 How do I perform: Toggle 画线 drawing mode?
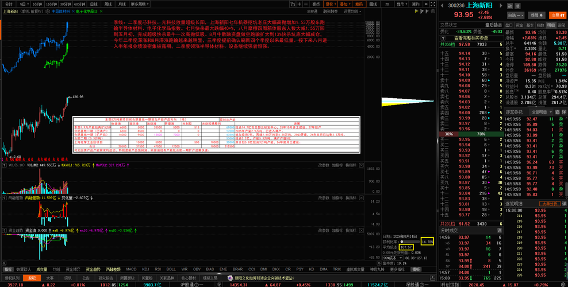point(373,5)
